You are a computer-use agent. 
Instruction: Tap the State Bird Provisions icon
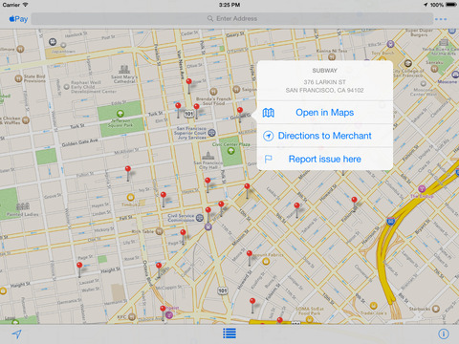point(18,78)
